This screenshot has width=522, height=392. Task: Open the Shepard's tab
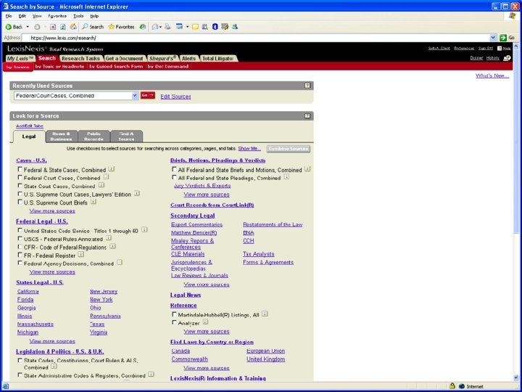point(162,58)
